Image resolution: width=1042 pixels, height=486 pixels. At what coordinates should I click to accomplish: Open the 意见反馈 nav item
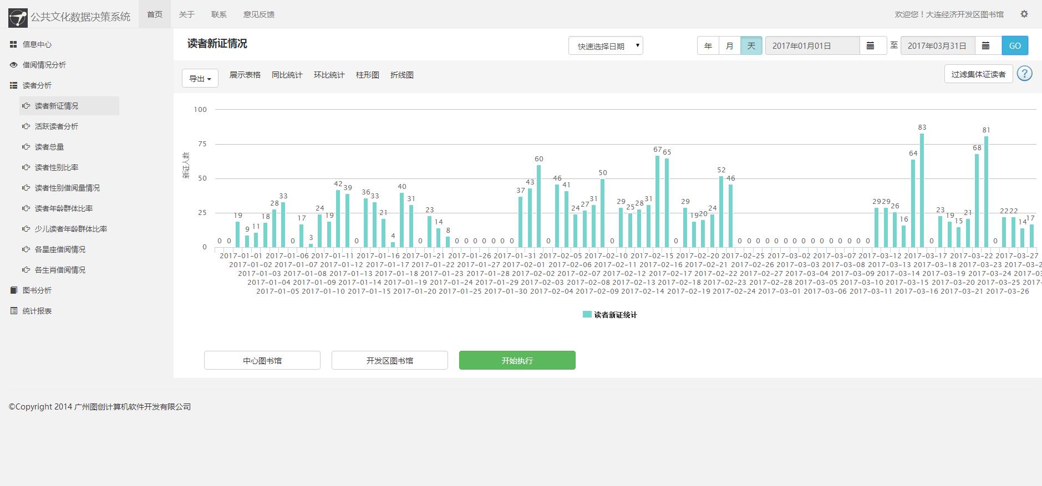(258, 14)
